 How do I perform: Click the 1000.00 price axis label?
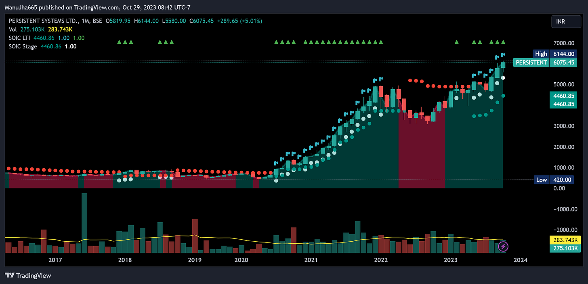click(x=563, y=167)
